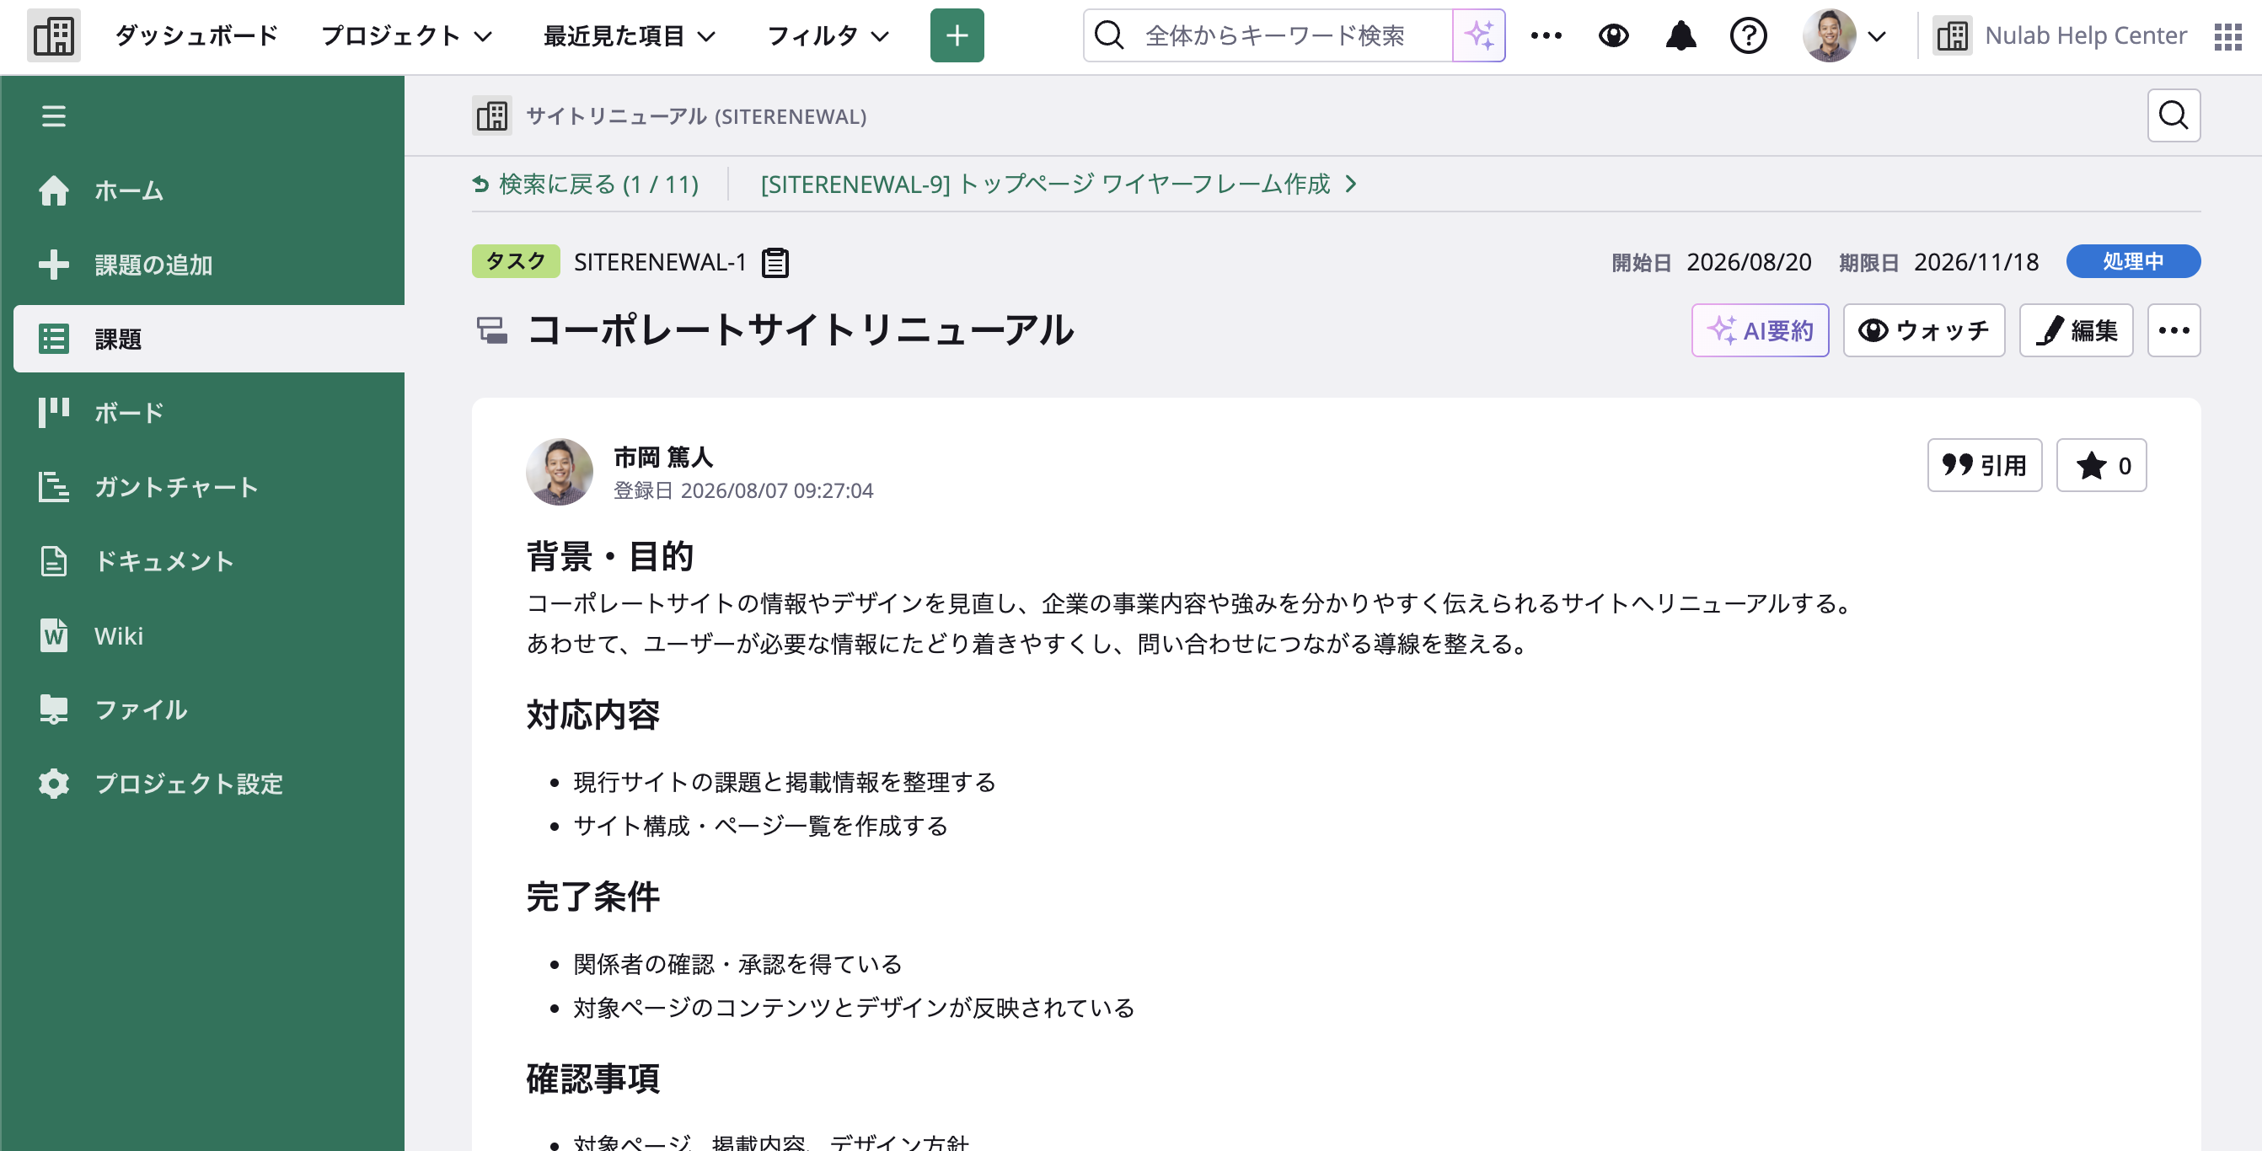
Task: Click the AI要約 button
Action: (1760, 330)
